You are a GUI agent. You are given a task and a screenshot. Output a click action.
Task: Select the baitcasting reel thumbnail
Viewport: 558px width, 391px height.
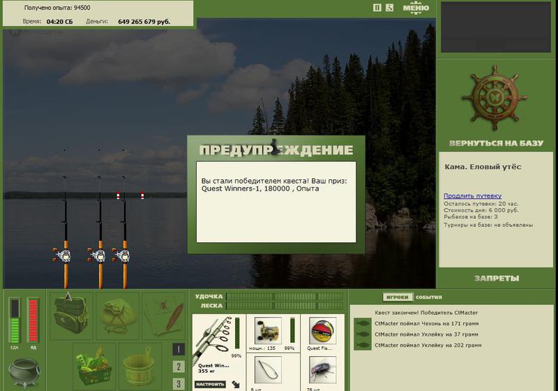pyautogui.click(x=268, y=331)
